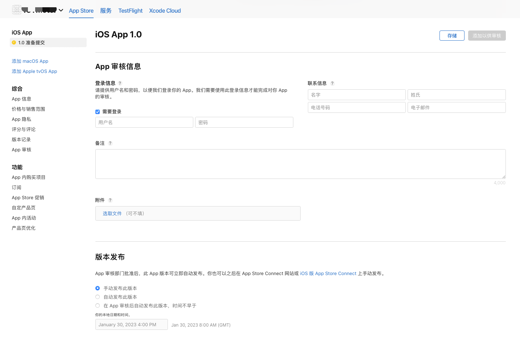Image resolution: width=520 pixels, height=348 pixels.
Task: Click the iOS App heading in sidebar
Action: (x=22, y=32)
